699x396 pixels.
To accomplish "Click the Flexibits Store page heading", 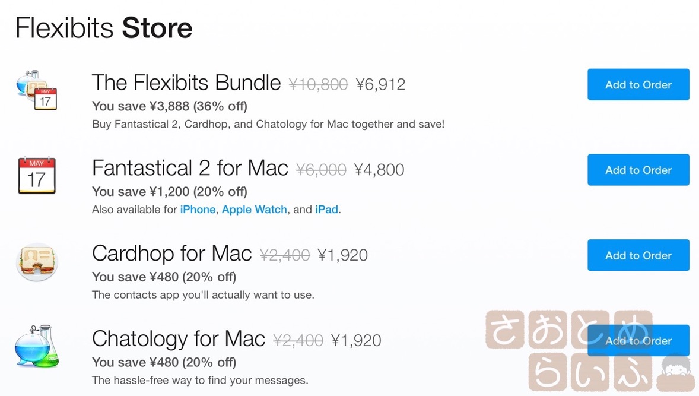I will (x=104, y=28).
